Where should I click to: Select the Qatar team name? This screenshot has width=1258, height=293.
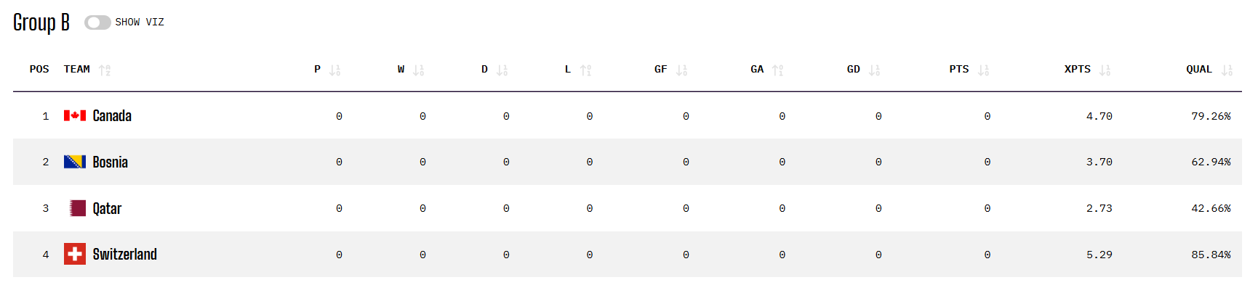(x=107, y=209)
